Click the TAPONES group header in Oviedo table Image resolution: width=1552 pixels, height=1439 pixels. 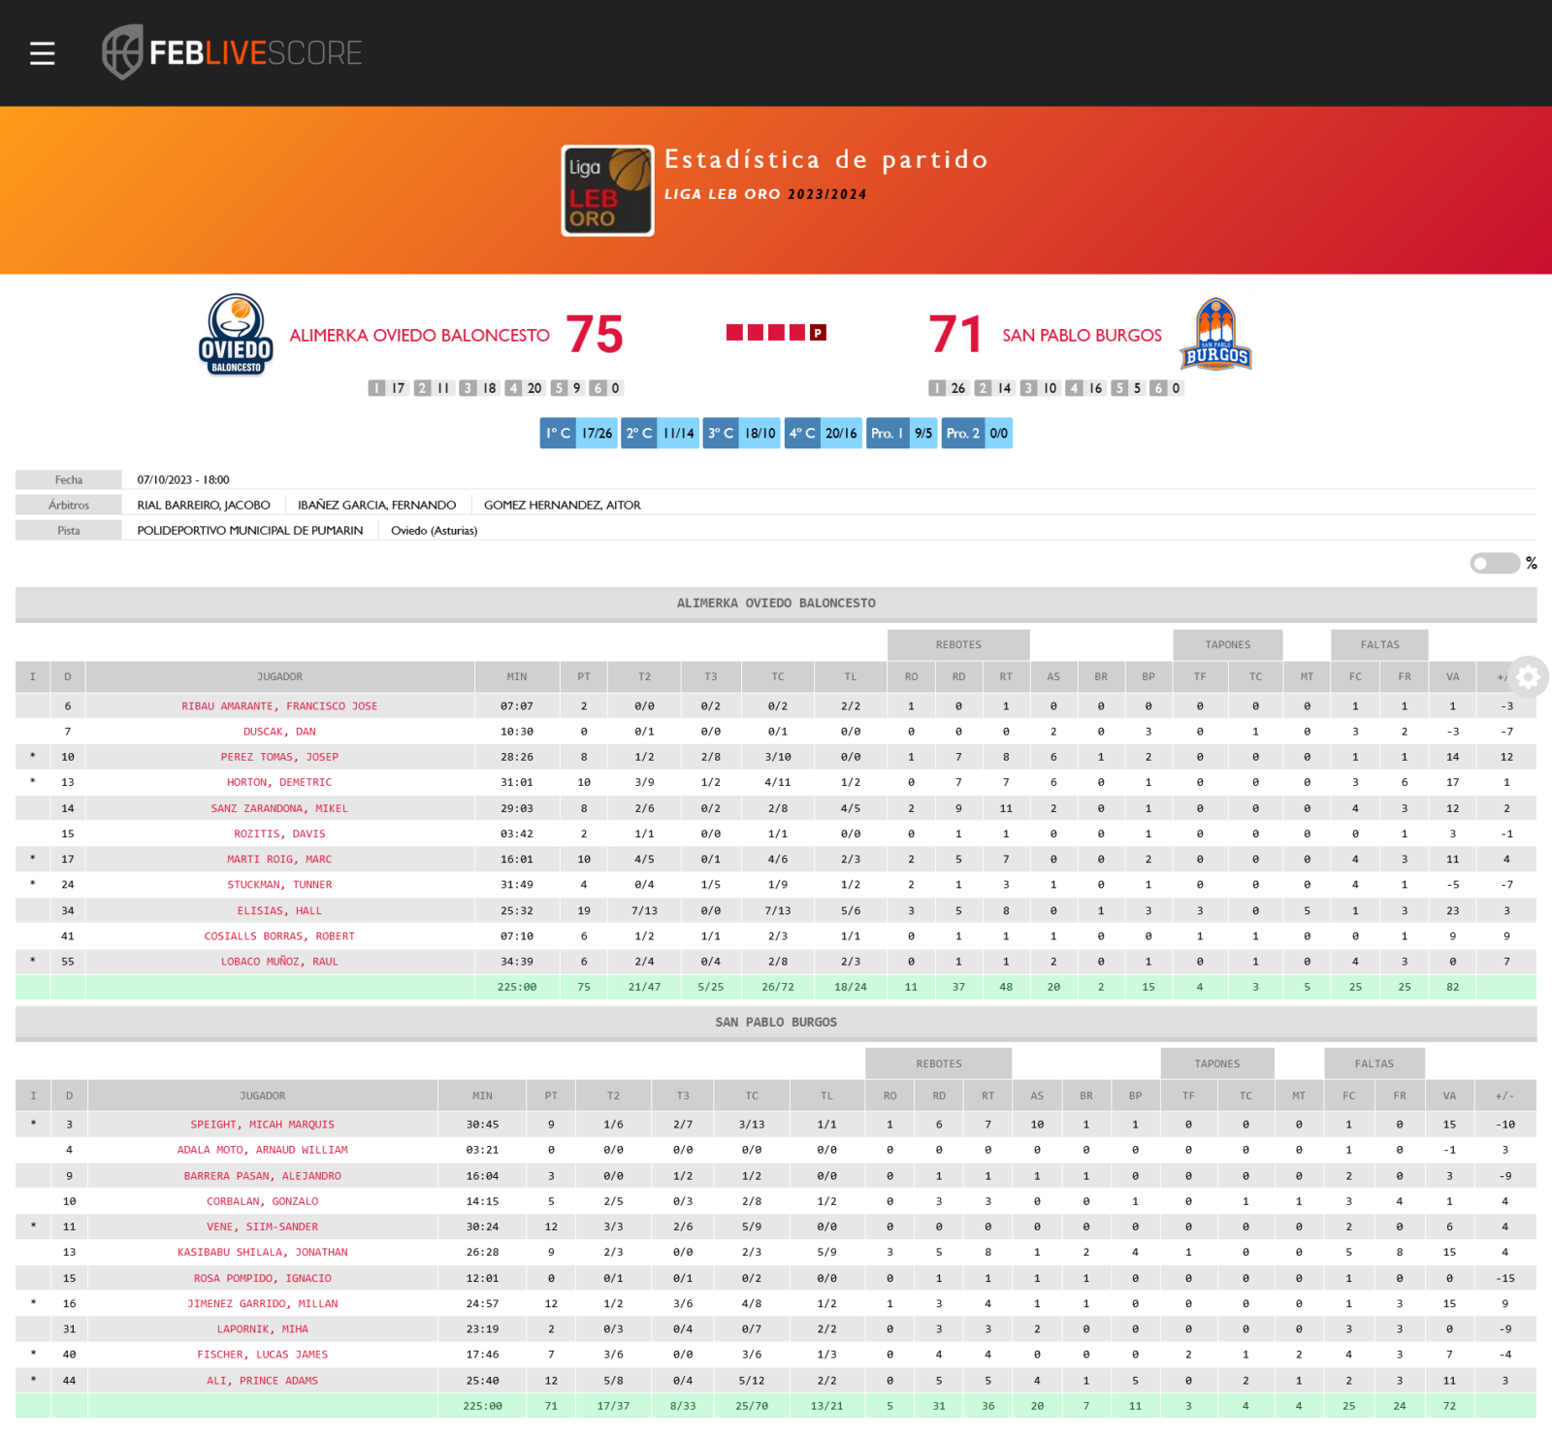(1228, 644)
